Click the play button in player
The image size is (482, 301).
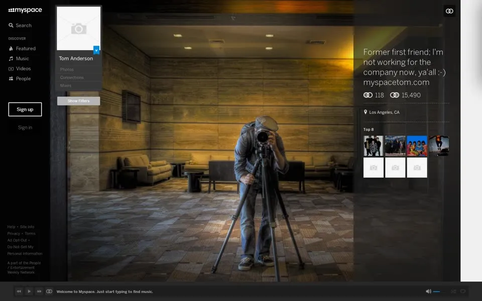coord(29,291)
